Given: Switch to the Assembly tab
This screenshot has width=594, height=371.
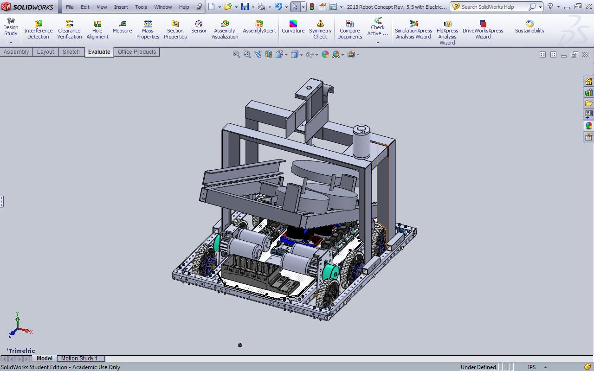Looking at the screenshot, I should tap(16, 52).
